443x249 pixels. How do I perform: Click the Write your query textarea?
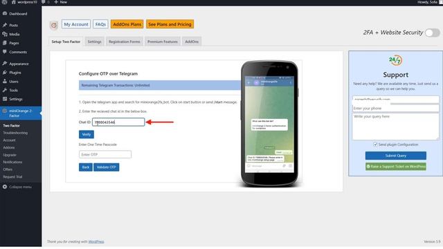pos(395,127)
